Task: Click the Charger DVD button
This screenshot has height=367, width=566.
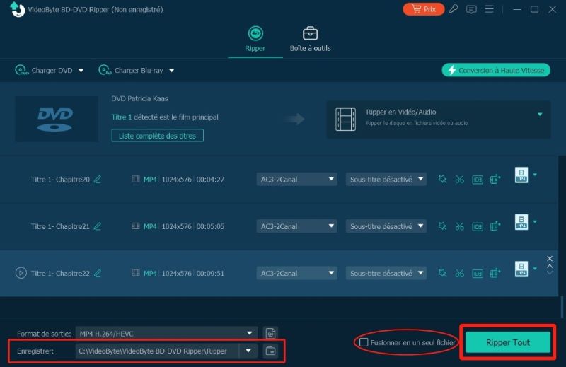Action: pos(44,71)
